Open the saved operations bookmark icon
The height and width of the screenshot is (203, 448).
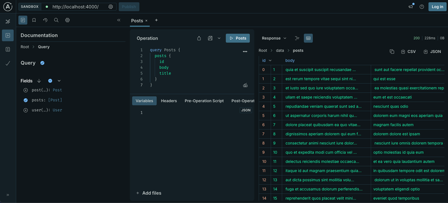pos(34,20)
